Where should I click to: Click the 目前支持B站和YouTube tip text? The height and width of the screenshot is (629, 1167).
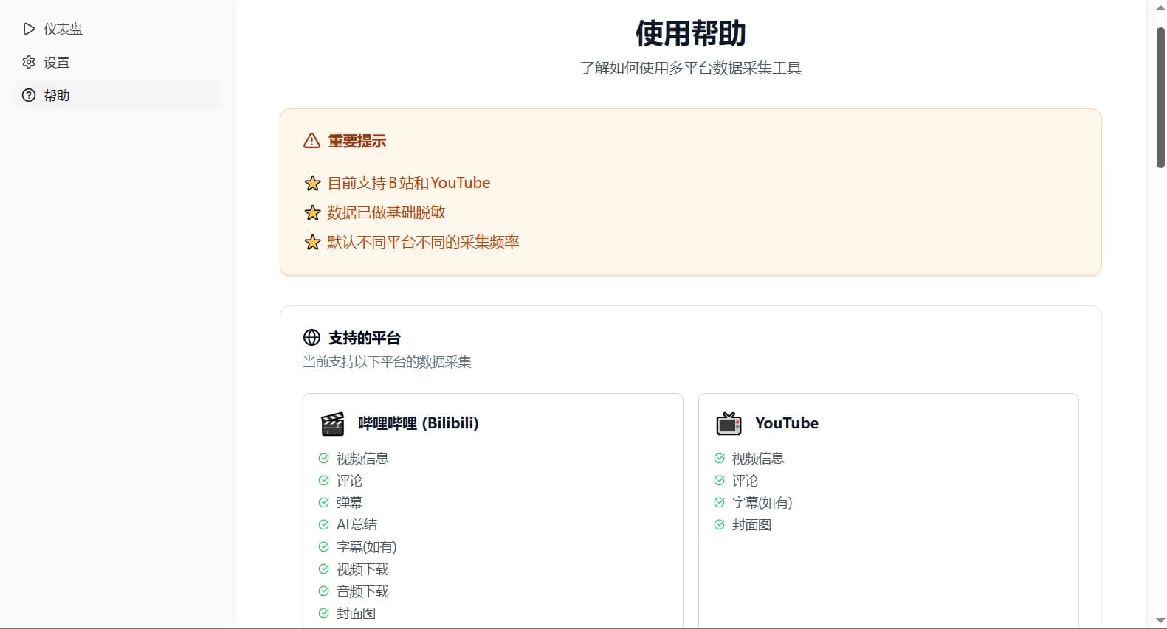[409, 183]
